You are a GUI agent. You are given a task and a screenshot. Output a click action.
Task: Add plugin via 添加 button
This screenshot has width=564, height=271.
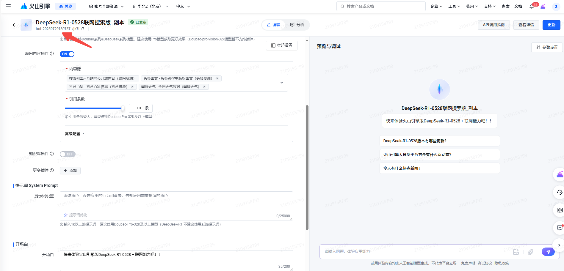(x=70, y=171)
